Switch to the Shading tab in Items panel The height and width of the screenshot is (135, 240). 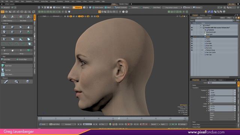(202, 15)
